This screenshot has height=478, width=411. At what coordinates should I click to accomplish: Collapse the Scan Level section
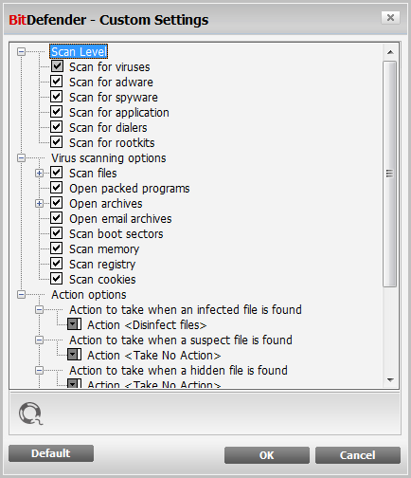click(x=21, y=51)
